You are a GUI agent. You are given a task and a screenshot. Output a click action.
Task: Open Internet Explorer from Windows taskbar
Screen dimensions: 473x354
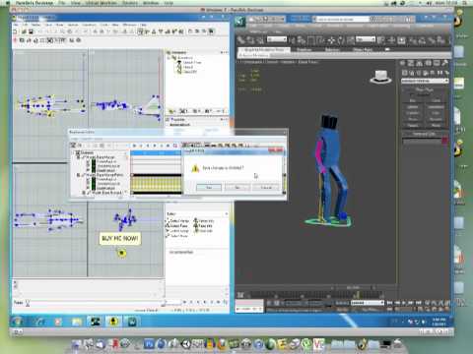[40, 322]
